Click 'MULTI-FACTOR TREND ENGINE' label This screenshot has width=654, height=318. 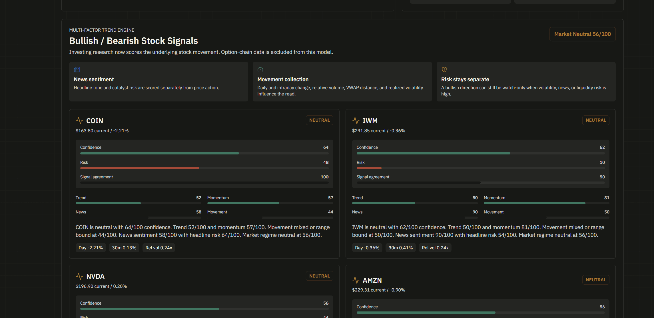click(x=102, y=30)
